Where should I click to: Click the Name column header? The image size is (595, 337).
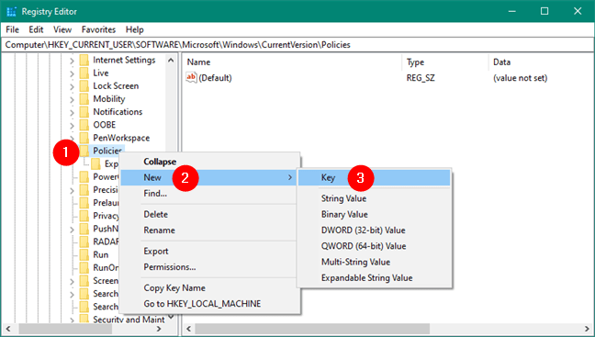293,62
